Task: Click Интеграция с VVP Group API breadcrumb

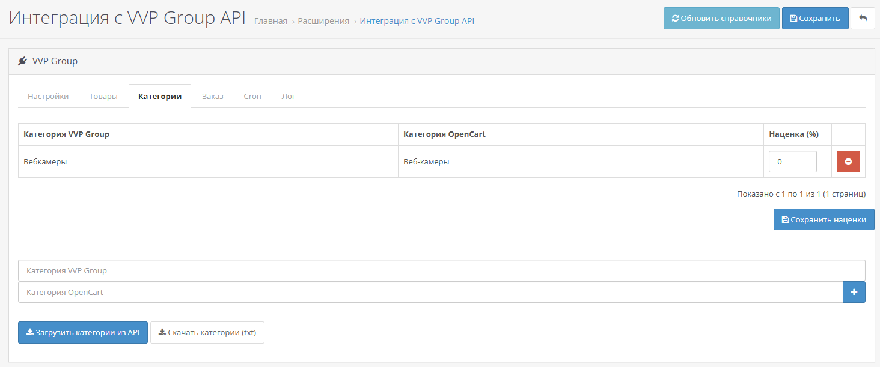Action: tap(417, 21)
